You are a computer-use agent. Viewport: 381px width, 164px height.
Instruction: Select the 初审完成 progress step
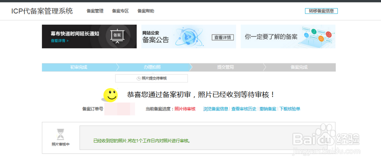79,67
